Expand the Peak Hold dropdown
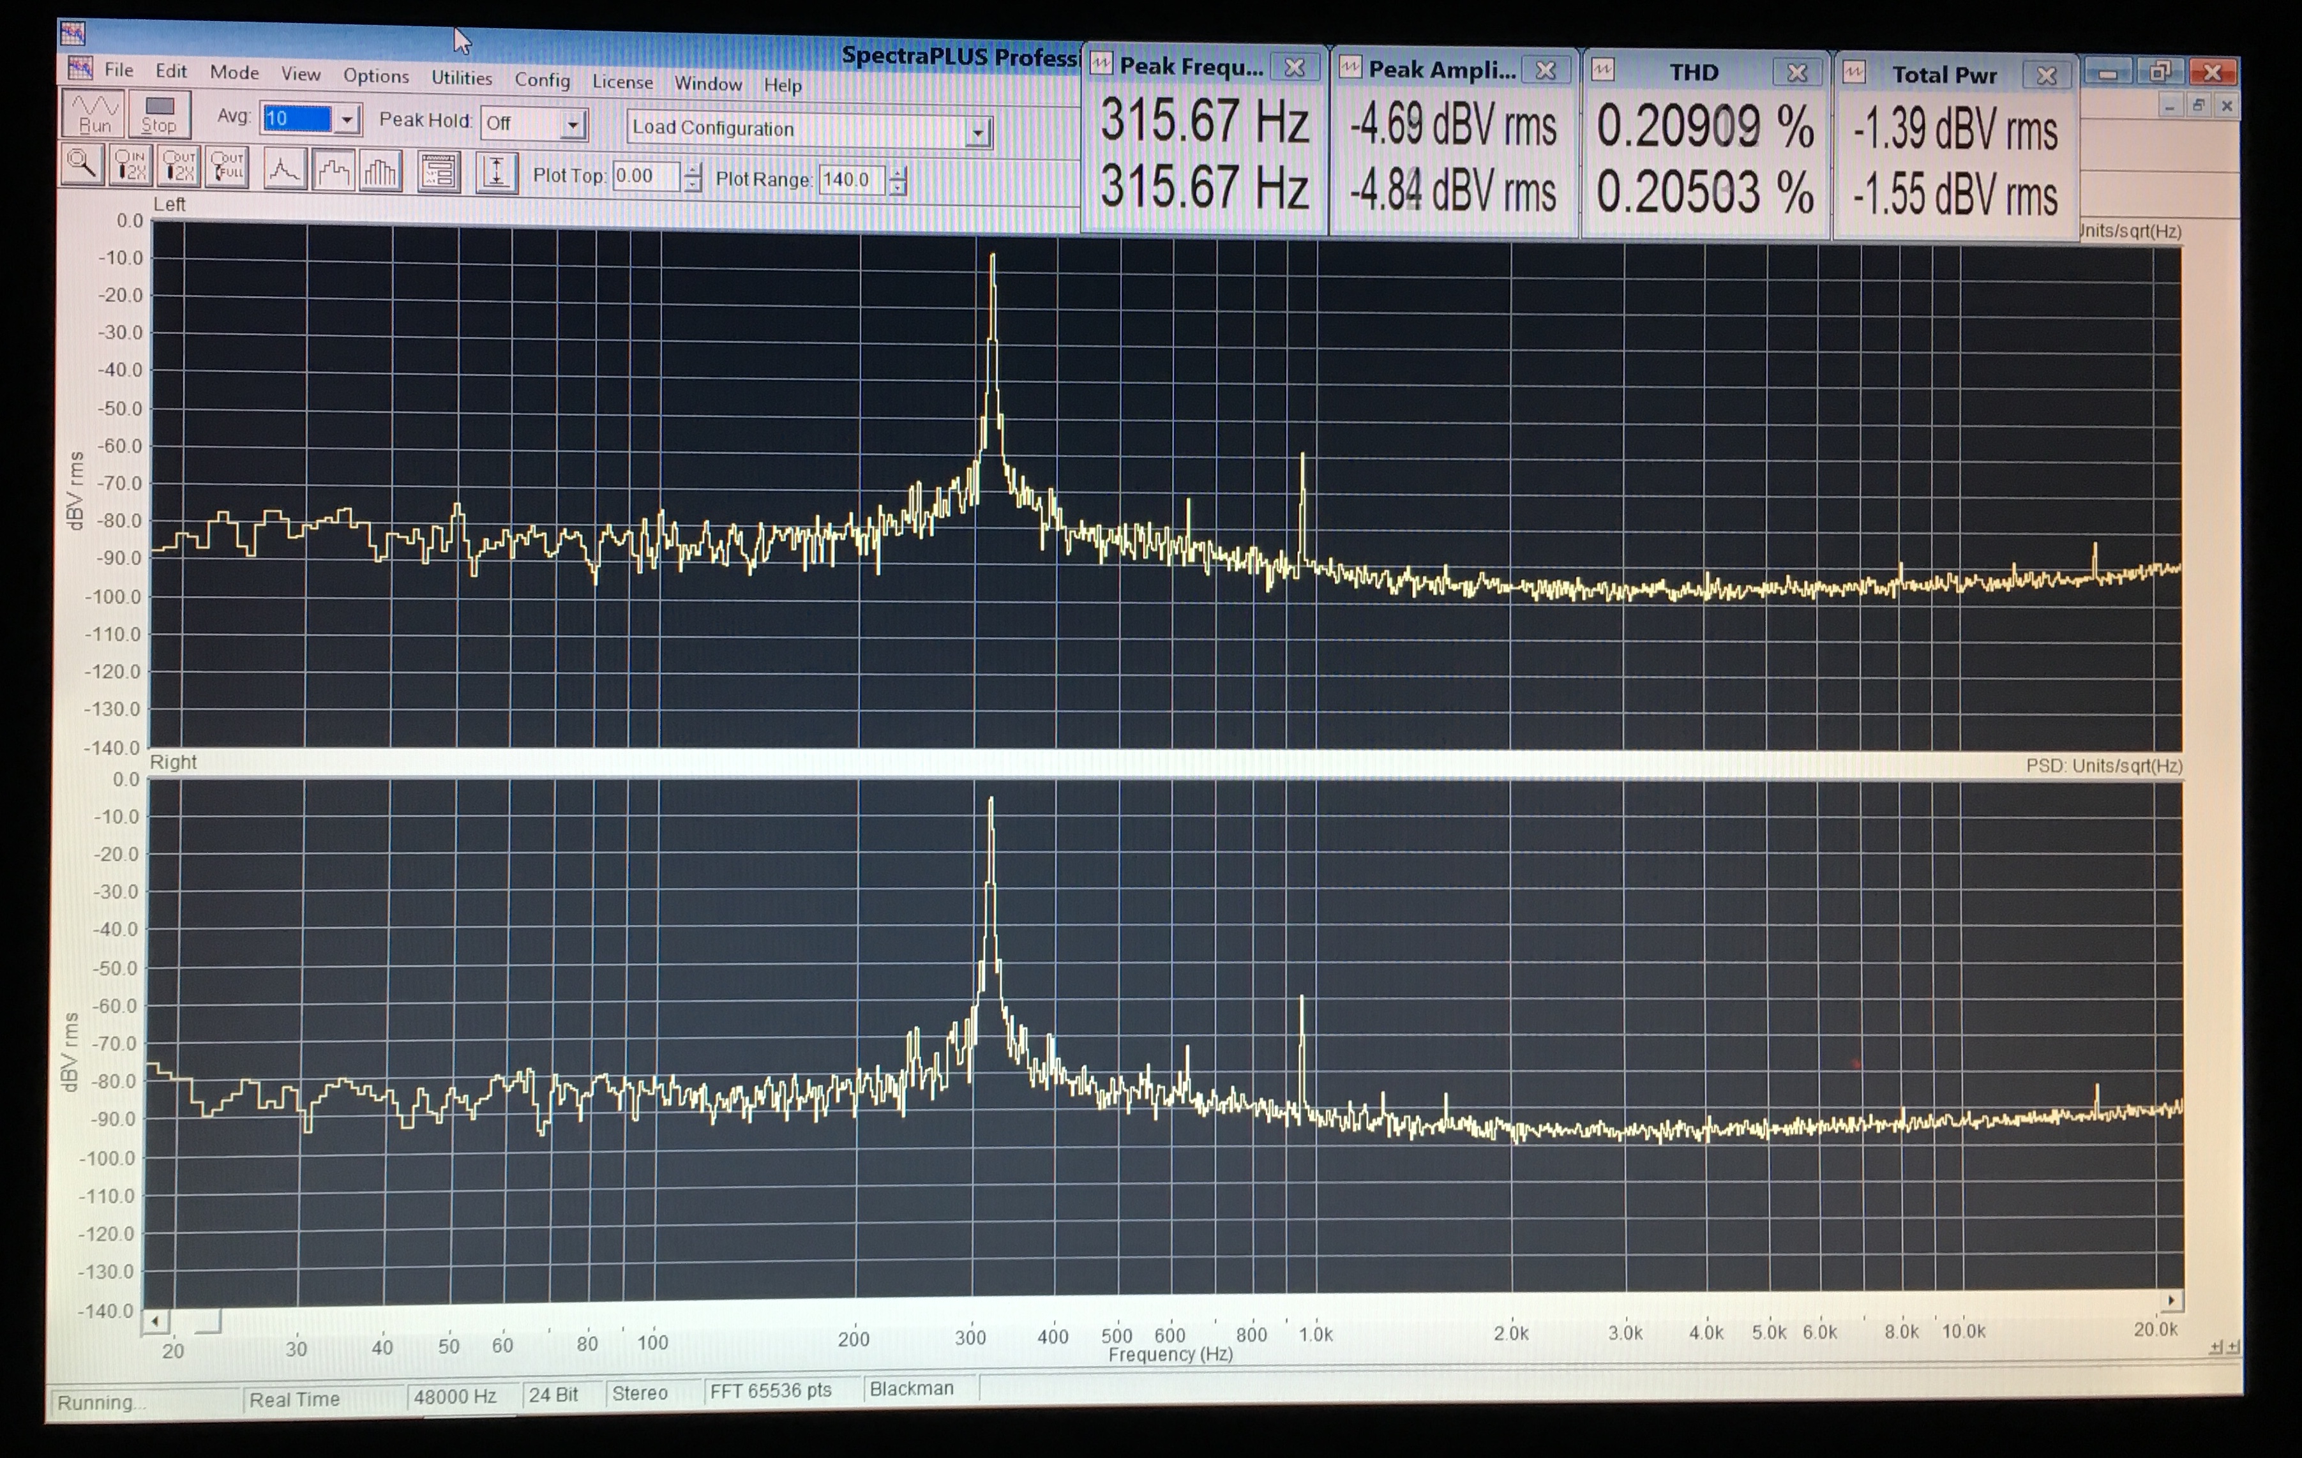This screenshot has width=2302, height=1458. [573, 124]
